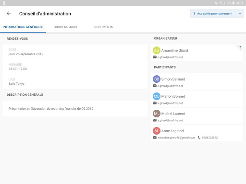Click the Wi-Fi icon in status bar
Viewport: 246px width, 184px height.
[x=221, y=3]
